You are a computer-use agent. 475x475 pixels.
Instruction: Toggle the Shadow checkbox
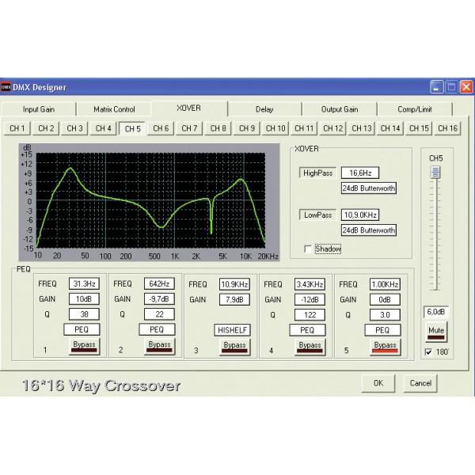308,249
